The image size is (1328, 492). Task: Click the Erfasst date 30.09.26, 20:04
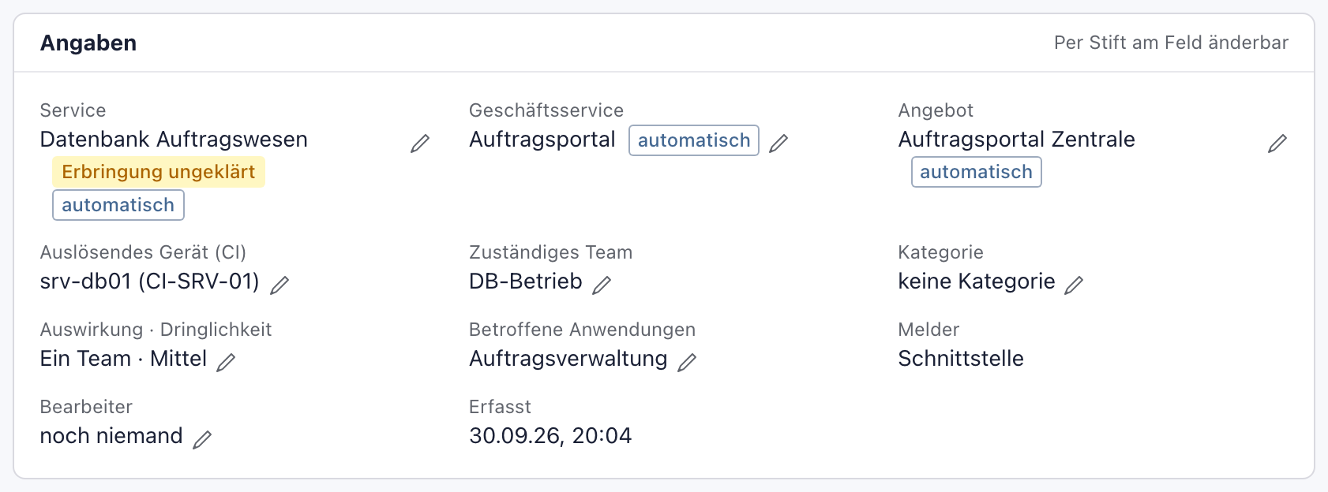[x=550, y=436]
